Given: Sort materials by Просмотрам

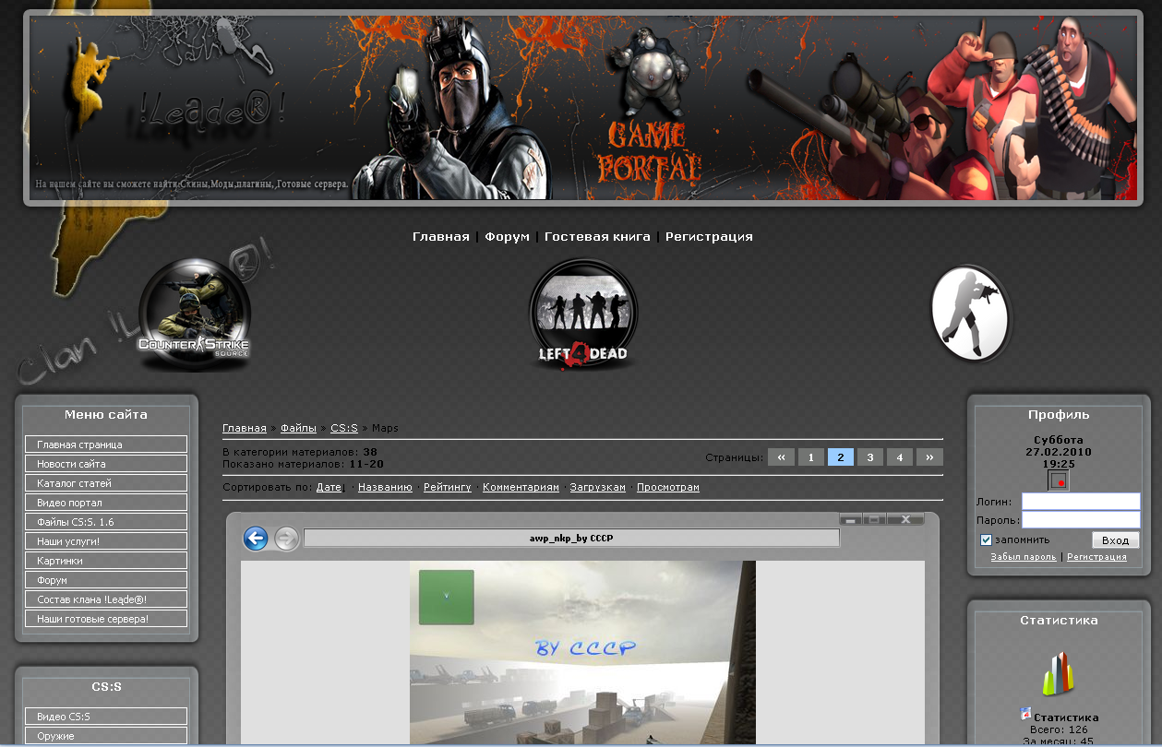Looking at the screenshot, I should coord(668,487).
